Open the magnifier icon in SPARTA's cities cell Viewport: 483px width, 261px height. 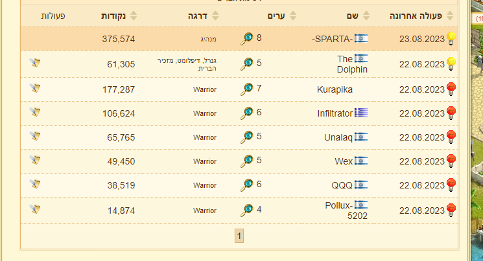point(247,39)
